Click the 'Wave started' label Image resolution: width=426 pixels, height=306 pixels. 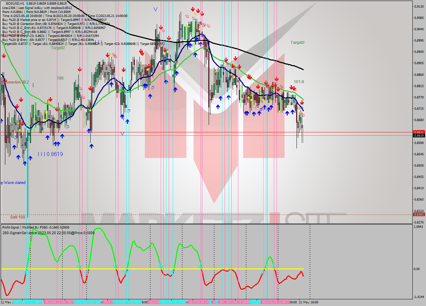pos(14,183)
